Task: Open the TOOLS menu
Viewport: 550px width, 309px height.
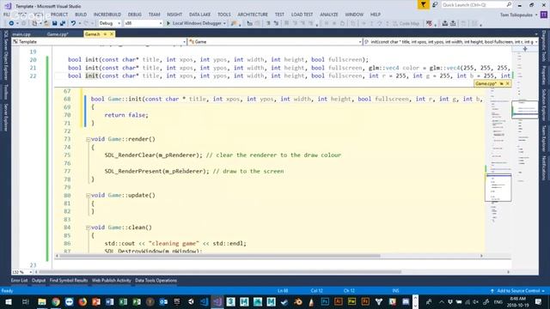Action: coord(223,15)
